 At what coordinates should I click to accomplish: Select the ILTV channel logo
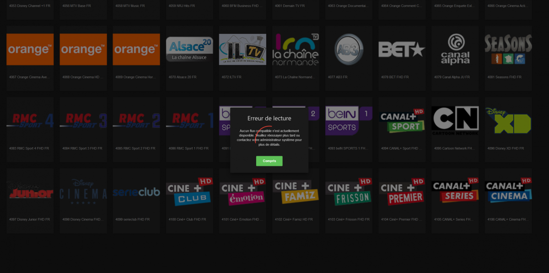[242, 49]
